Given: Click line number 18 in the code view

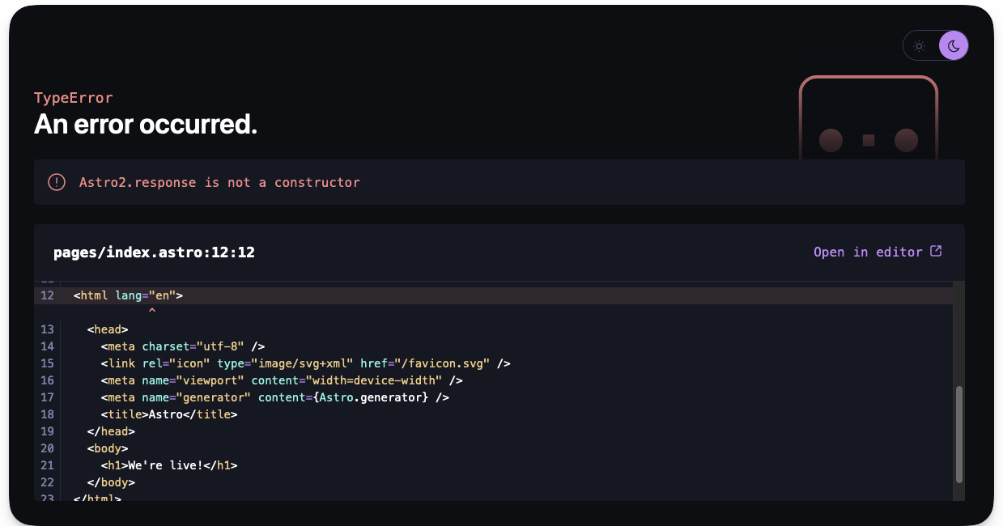Looking at the screenshot, I should point(46,414).
